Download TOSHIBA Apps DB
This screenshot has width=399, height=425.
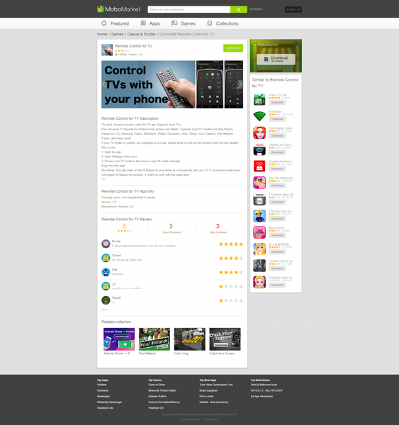pyautogui.click(x=277, y=202)
